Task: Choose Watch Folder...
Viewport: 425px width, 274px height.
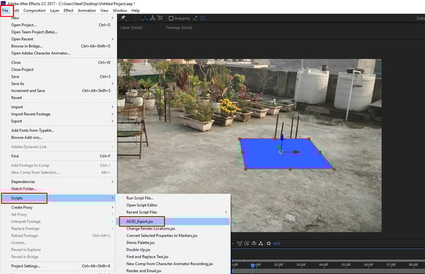Action: (59, 189)
